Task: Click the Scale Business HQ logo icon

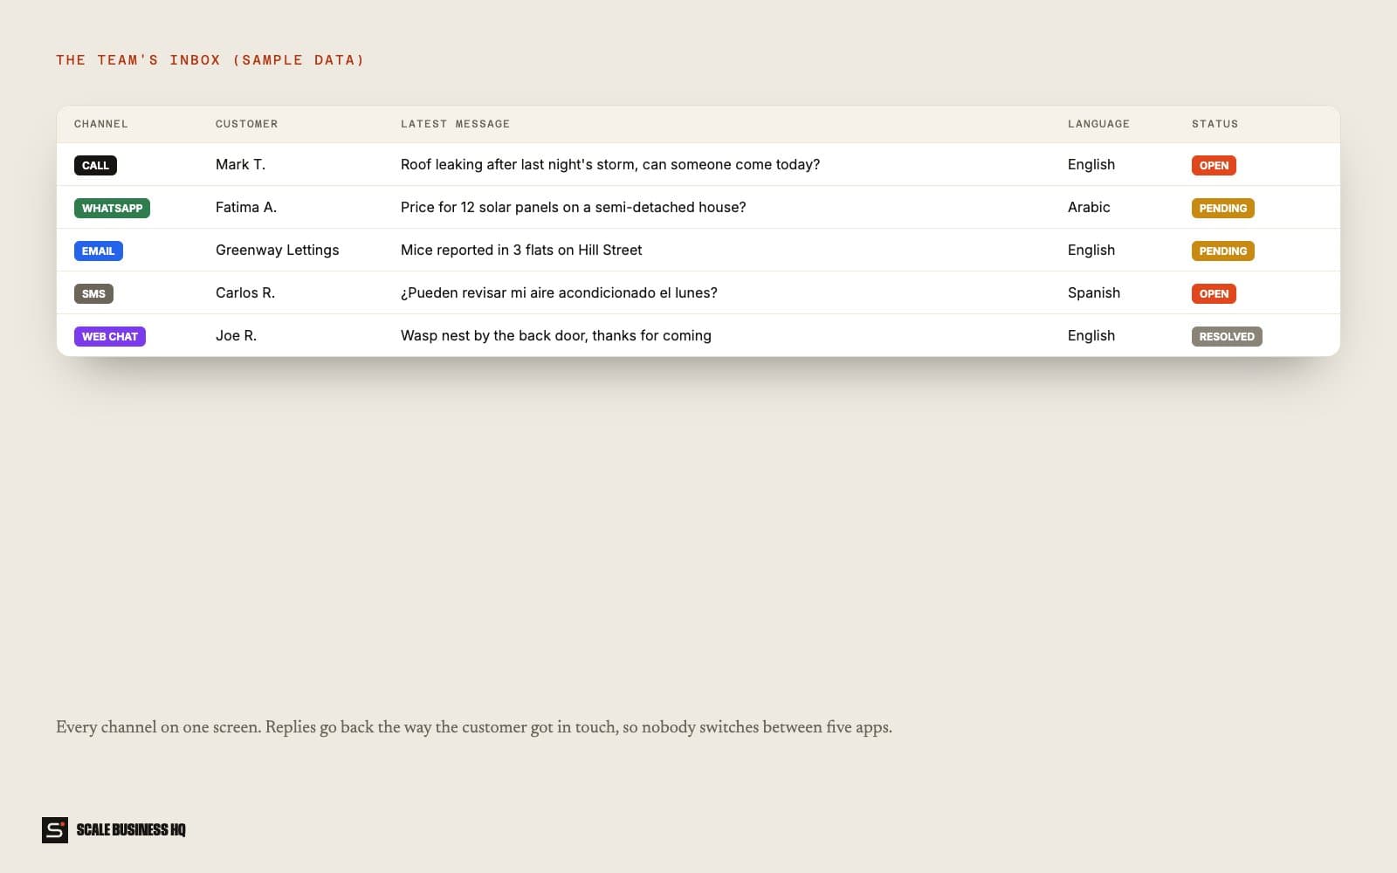Action: pyautogui.click(x=55, y=829)
